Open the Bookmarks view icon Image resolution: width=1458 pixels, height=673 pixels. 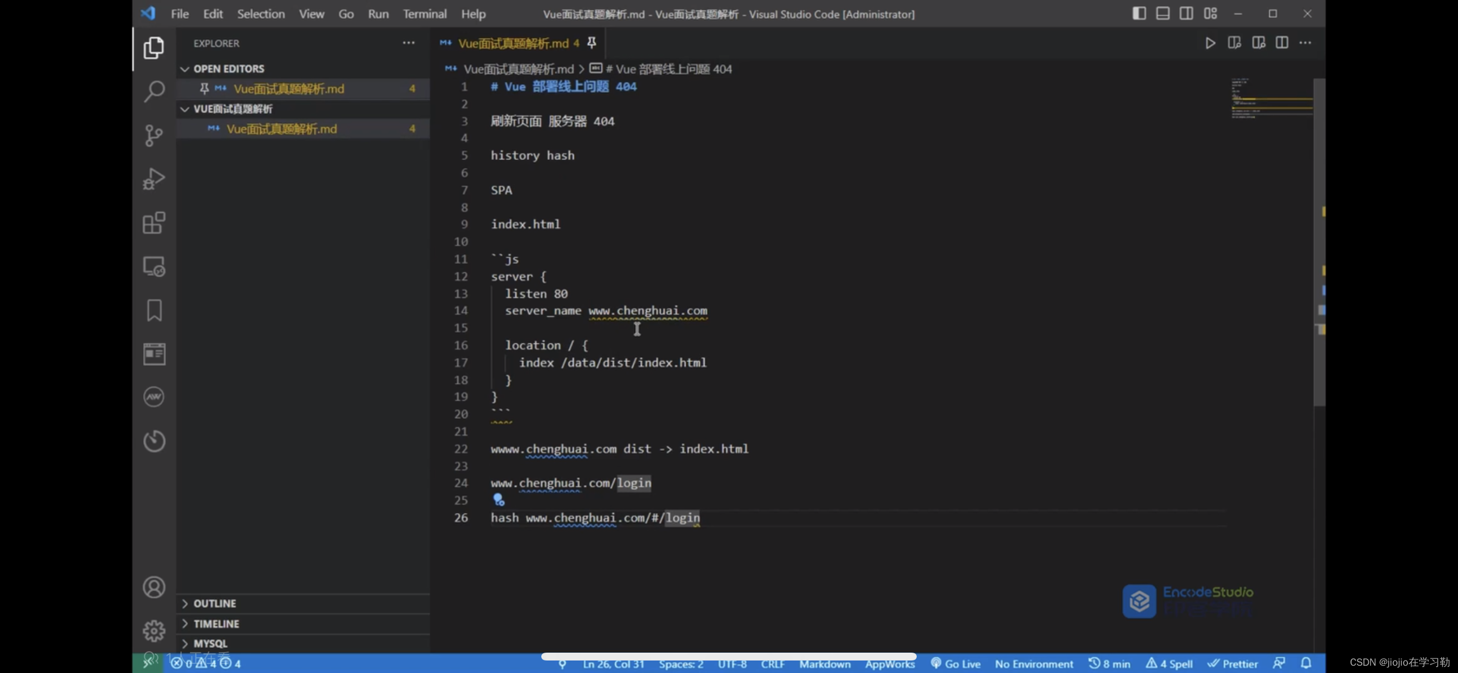(x=154, y=310)
